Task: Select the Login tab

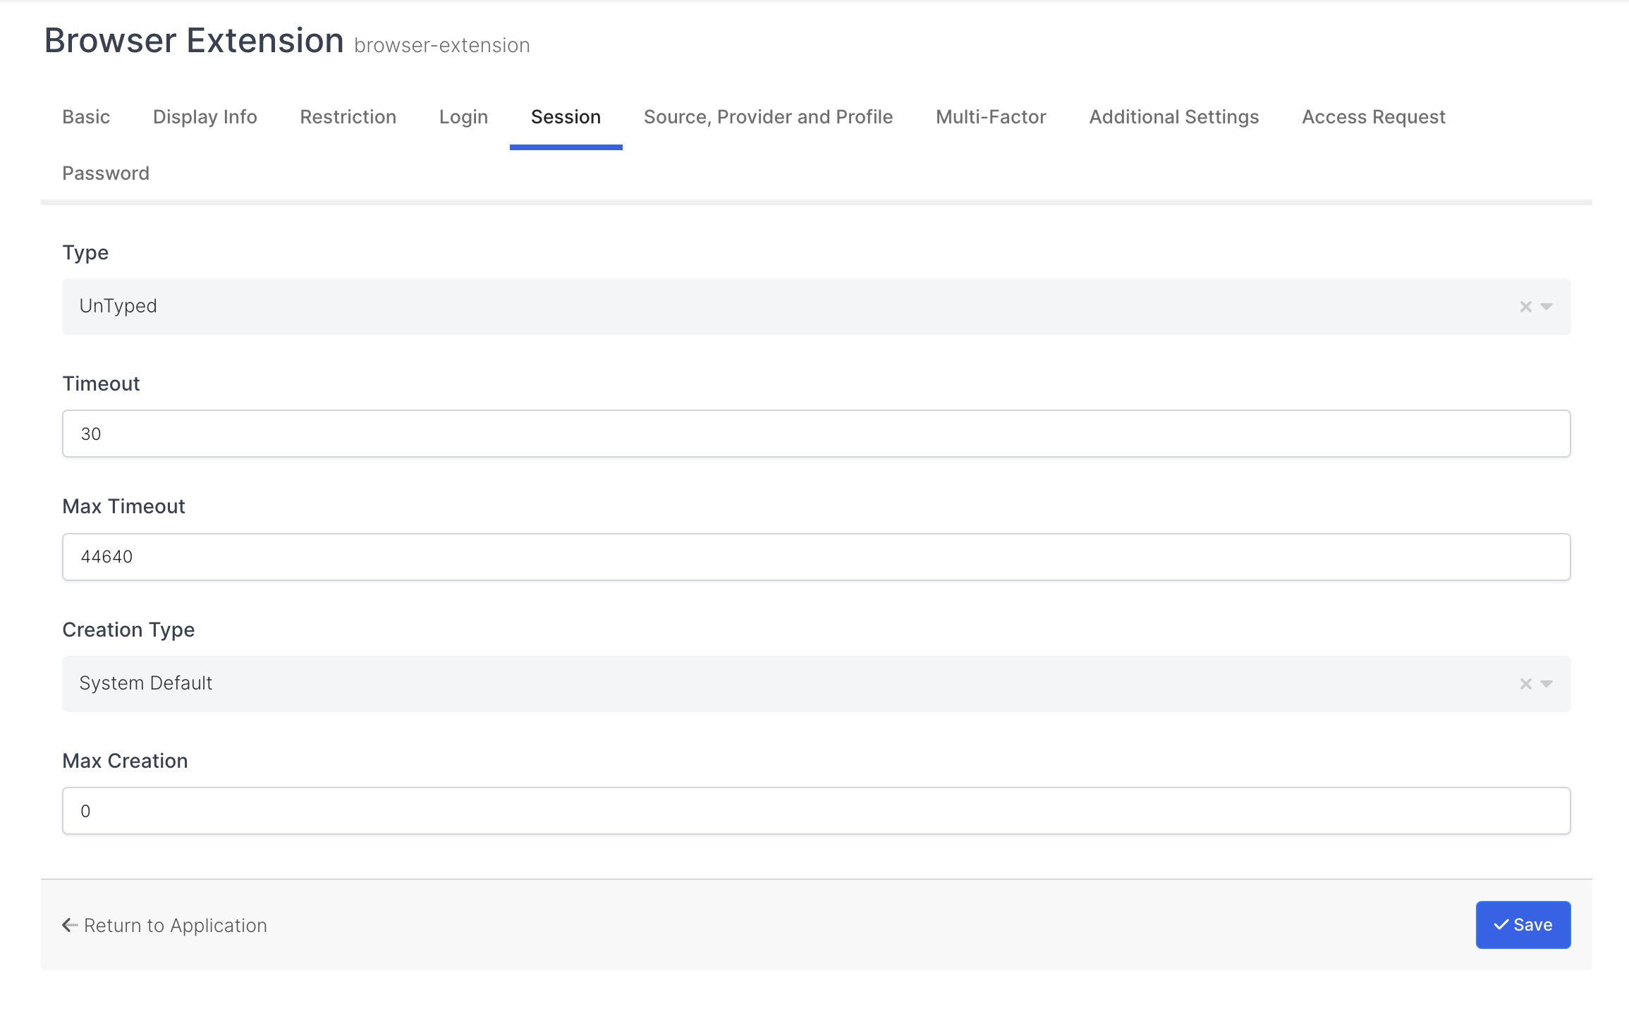Action: (463, 117)
